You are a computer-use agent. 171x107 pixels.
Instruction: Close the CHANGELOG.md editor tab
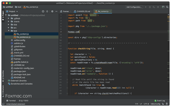pyautogui.click(x=92, y=11)
